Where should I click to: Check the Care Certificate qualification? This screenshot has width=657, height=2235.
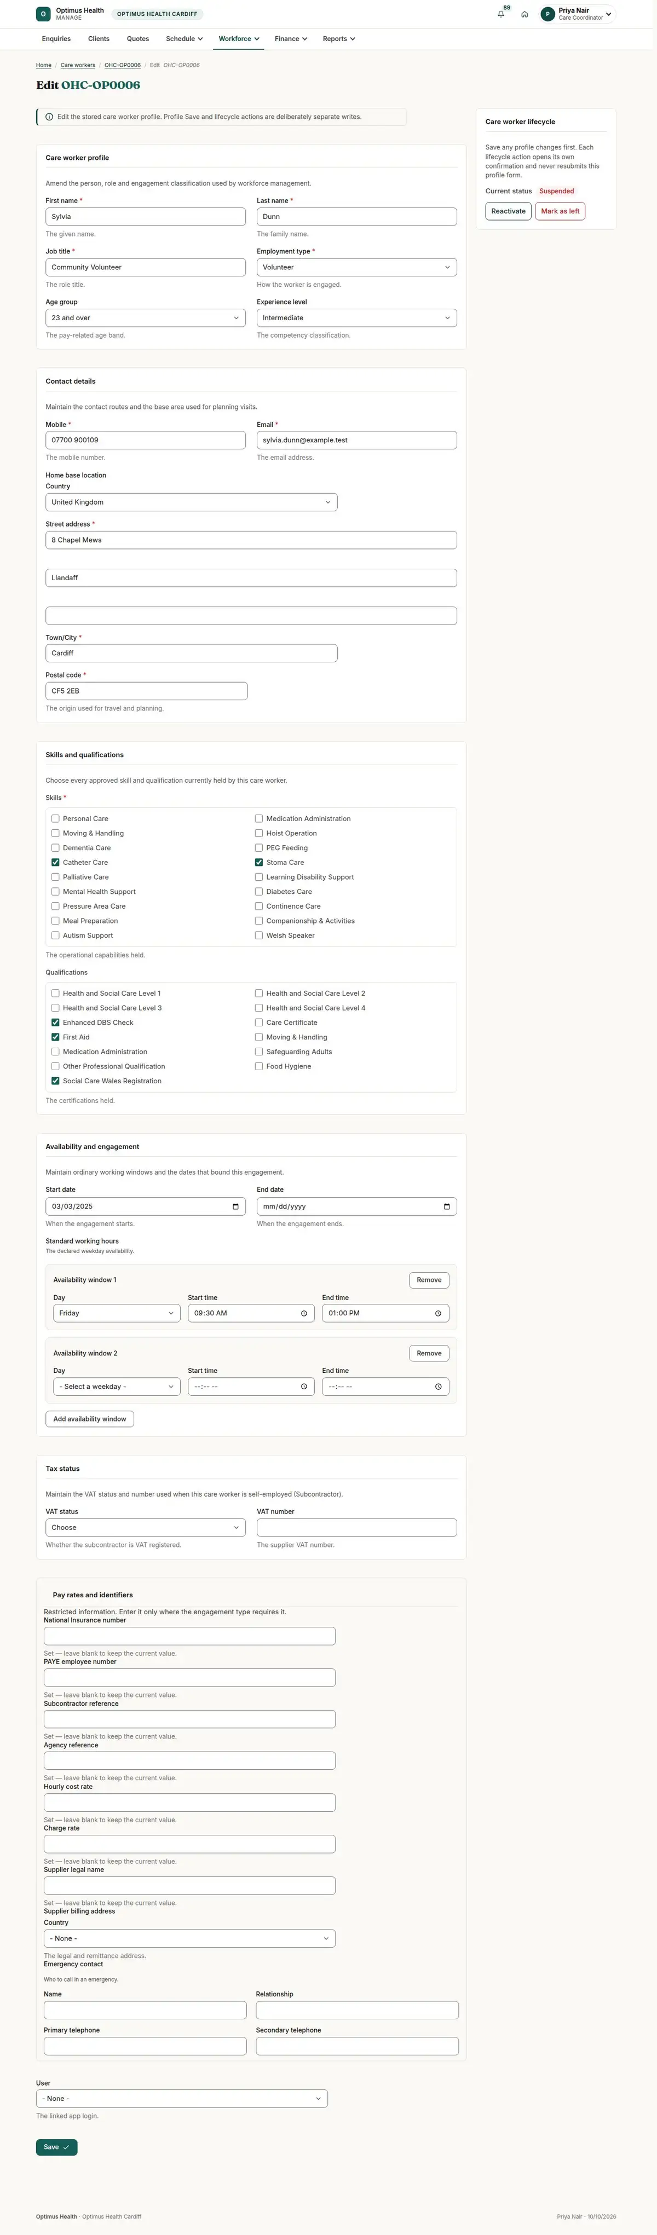(x=258, y=1022)
